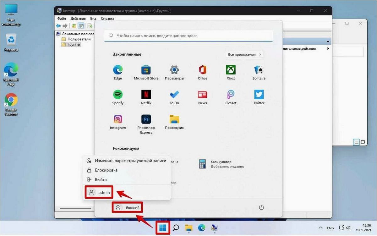Click the Back arrow in lusrmgr toolbar
This screenshot has height=236, width=377.
click(58, 26)
